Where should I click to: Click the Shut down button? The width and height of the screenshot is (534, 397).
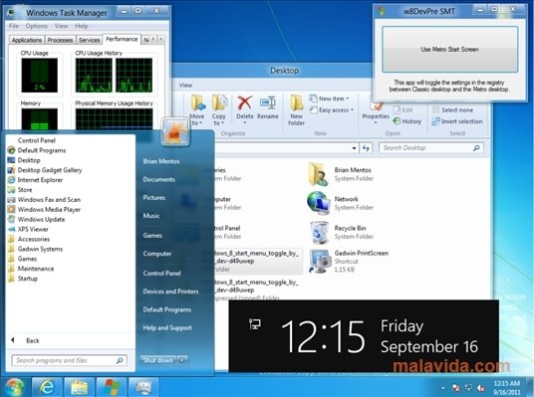[x=158, y=360]
